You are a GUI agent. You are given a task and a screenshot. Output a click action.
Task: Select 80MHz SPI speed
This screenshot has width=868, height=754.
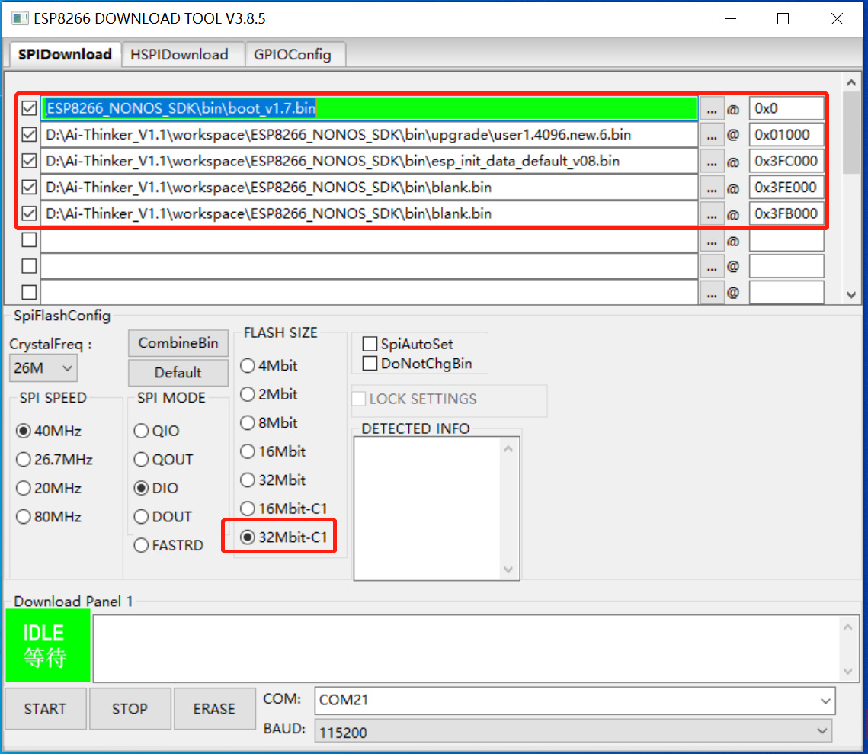(24, 517)
